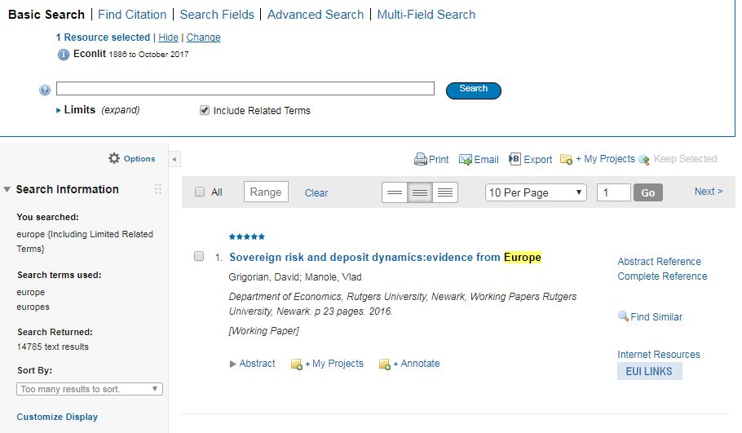Switch to abstract display view icon
The image size is (742, 433).
[x=445, y=193]
